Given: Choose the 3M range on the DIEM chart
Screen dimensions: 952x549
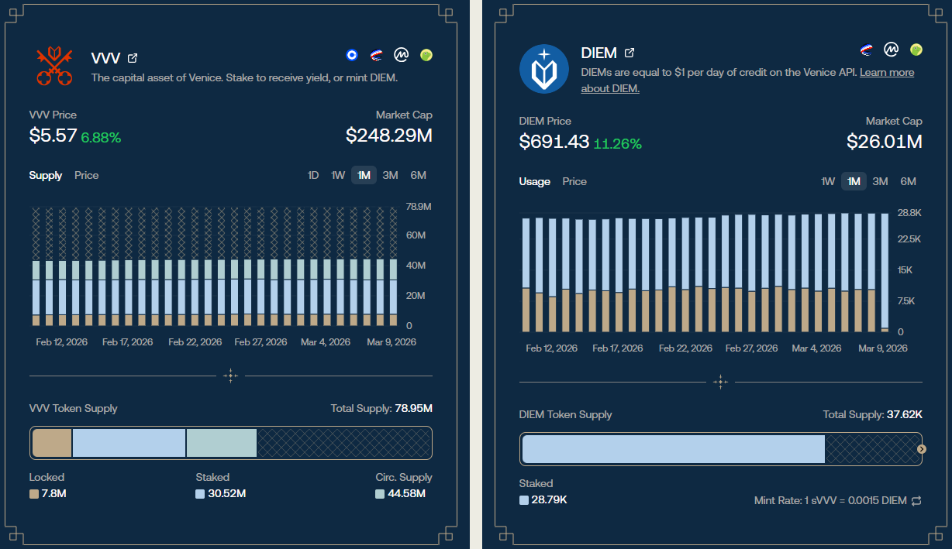Looking at the screenshot, I should coord(880,181).
